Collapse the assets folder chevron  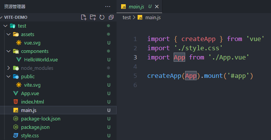tap(8, 35)
